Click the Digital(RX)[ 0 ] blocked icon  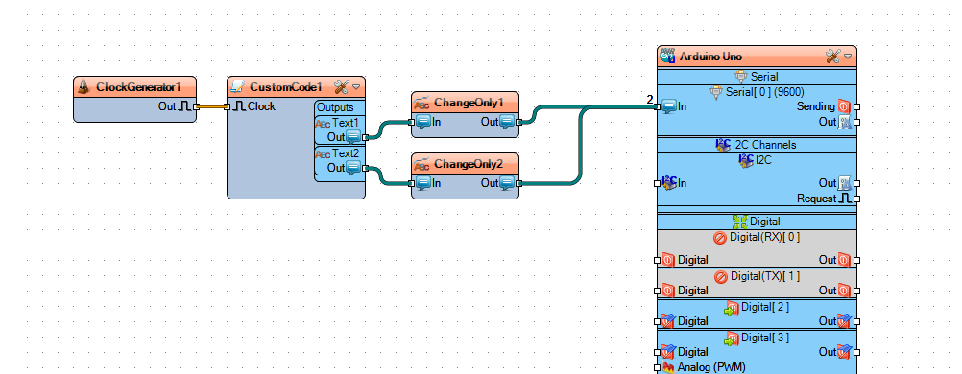click(x=720, y=237)
